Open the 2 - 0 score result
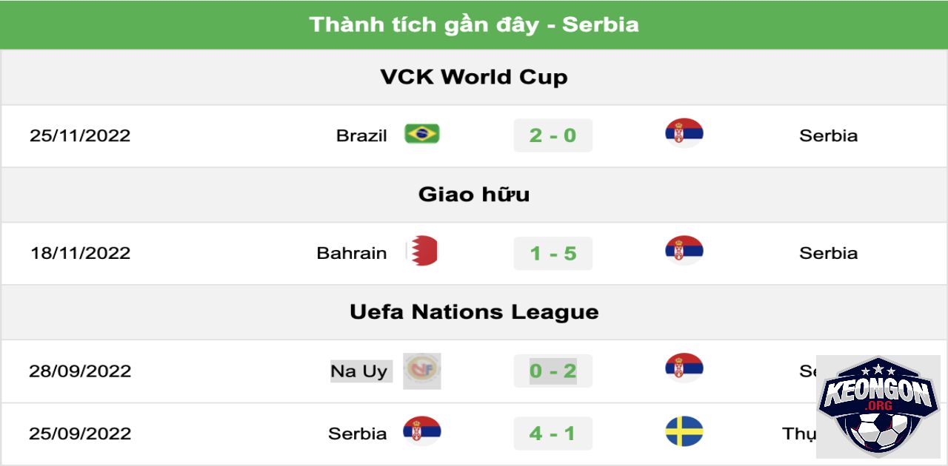948x466 pixels. pyautogui.click(x=553, y=135)
